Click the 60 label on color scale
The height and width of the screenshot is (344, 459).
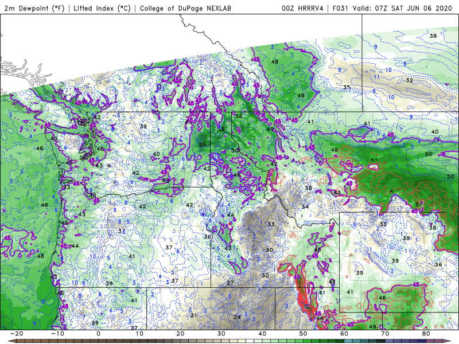(344, 334)
